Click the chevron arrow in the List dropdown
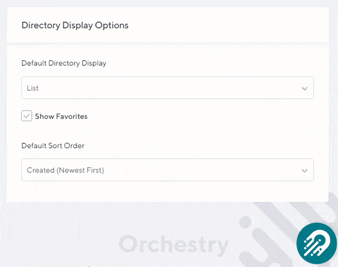The image size is (338, 267). click(x=304, y=88)
